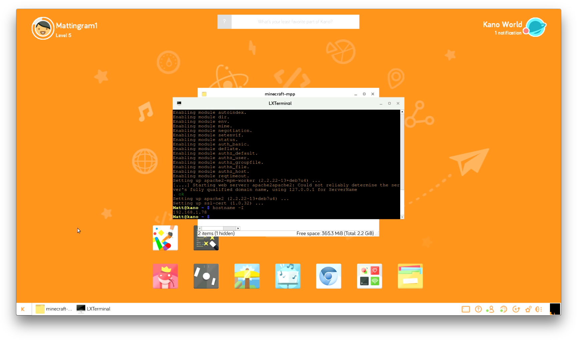
Task: Open the Make Music sheet icon
Action: click(x=288, y=276)
